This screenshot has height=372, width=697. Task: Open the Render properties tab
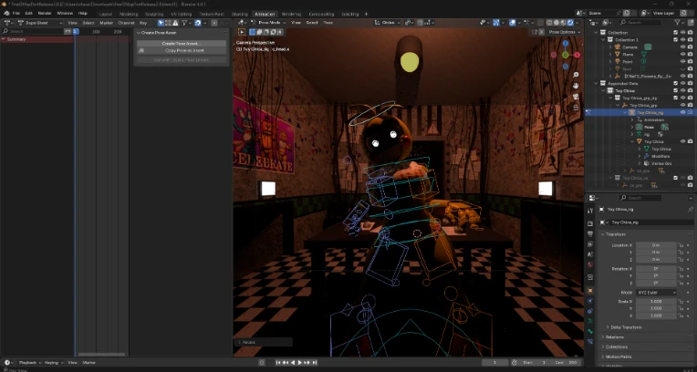(590, 223)
